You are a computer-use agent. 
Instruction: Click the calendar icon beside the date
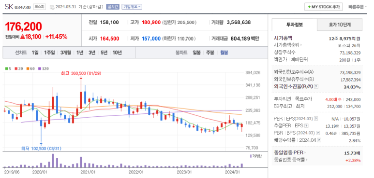click(x=52, y=7)
